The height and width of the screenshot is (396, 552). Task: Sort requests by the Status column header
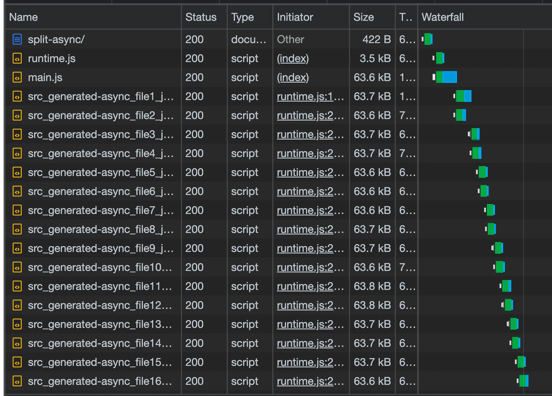(204, 17)
